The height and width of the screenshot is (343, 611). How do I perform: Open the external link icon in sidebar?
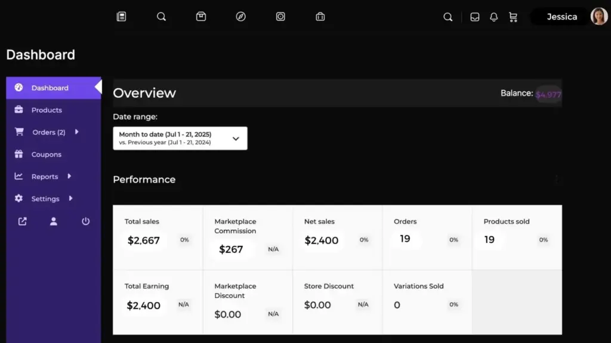tap(22, 222)
